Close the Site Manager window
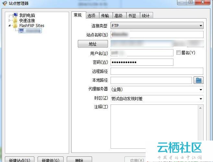Viewport: 213px width, 162px height. coord(203,2)
